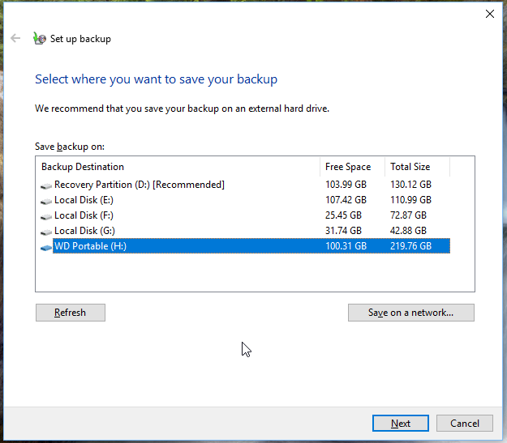Proceed with the Next button

[400, 424]
